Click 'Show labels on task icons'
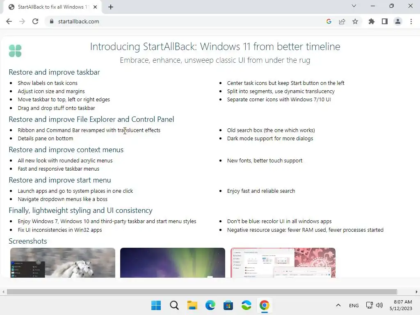This screenshot has width=420, height=315. 48,83
